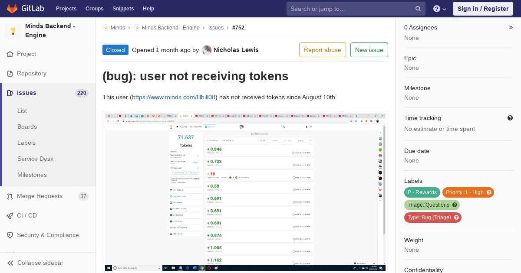Click the CI / CD rocket icon
Screen dimensions: 521x273
click(x=10, y=216)
